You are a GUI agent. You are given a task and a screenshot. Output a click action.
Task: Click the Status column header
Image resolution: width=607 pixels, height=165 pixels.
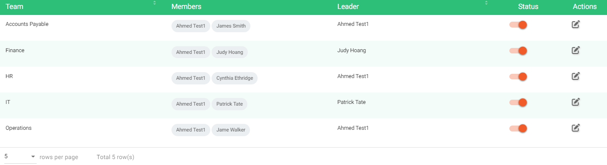coord(528,7)
